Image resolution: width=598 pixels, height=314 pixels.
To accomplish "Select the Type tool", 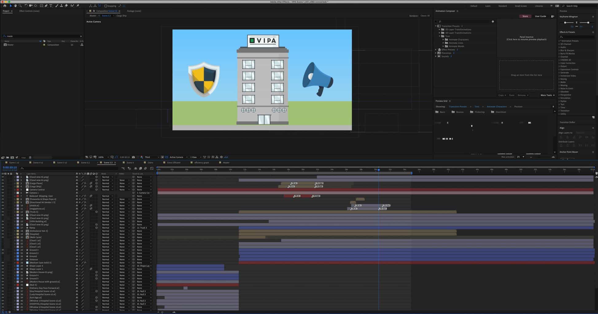I will [51, 6].
